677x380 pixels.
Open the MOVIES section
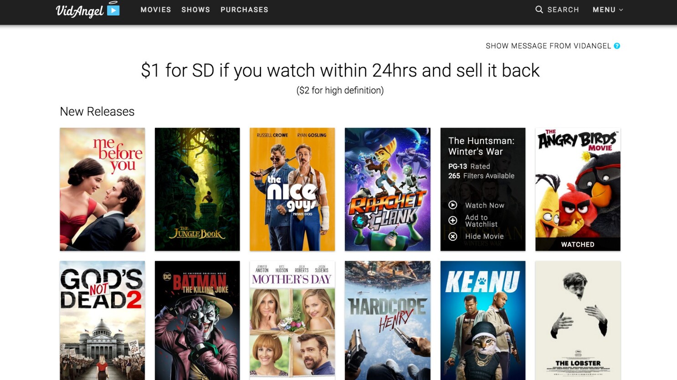(x=156, y=10)
